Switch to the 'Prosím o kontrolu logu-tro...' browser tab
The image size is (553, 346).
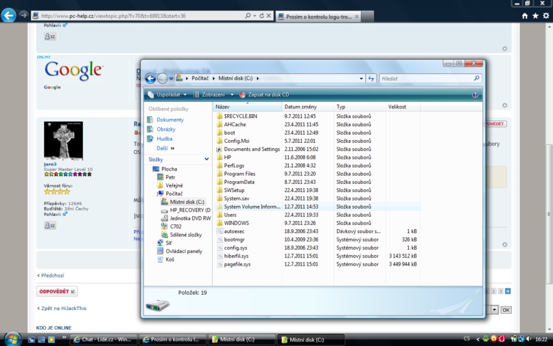[x=319, y=16]
